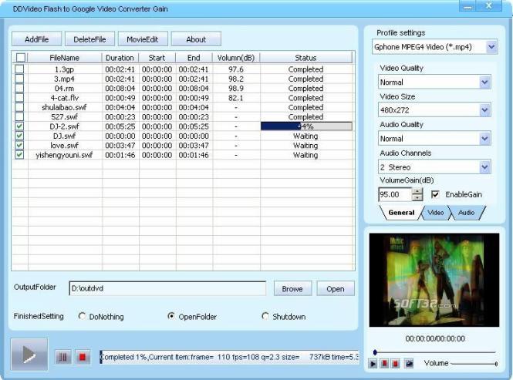This screenshot has height=380, width=513.
Task: Uncheck the box for yishengyouni.swf
Action: click(19, 154)
